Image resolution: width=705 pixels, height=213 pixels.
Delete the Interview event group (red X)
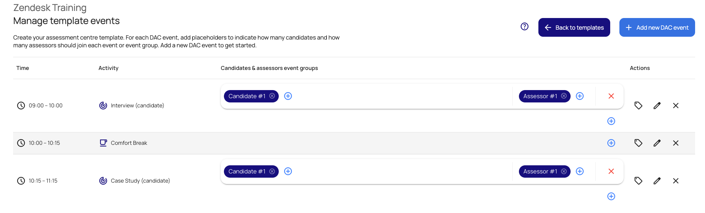coord(611,96)
